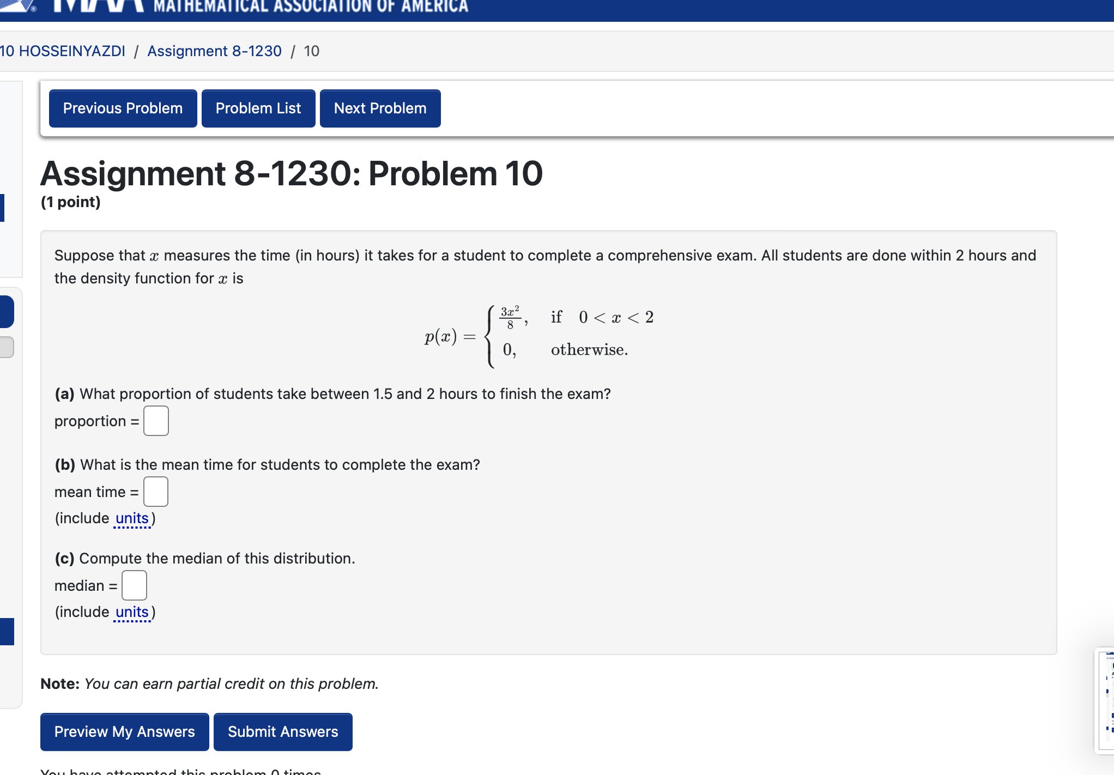Click Preview My Answers
Viewport: 1114px width, 775px height.
(124, 731)
